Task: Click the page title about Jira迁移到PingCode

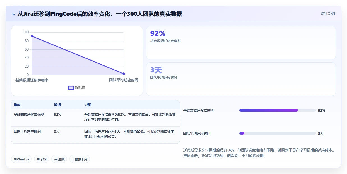Action: 100,14
